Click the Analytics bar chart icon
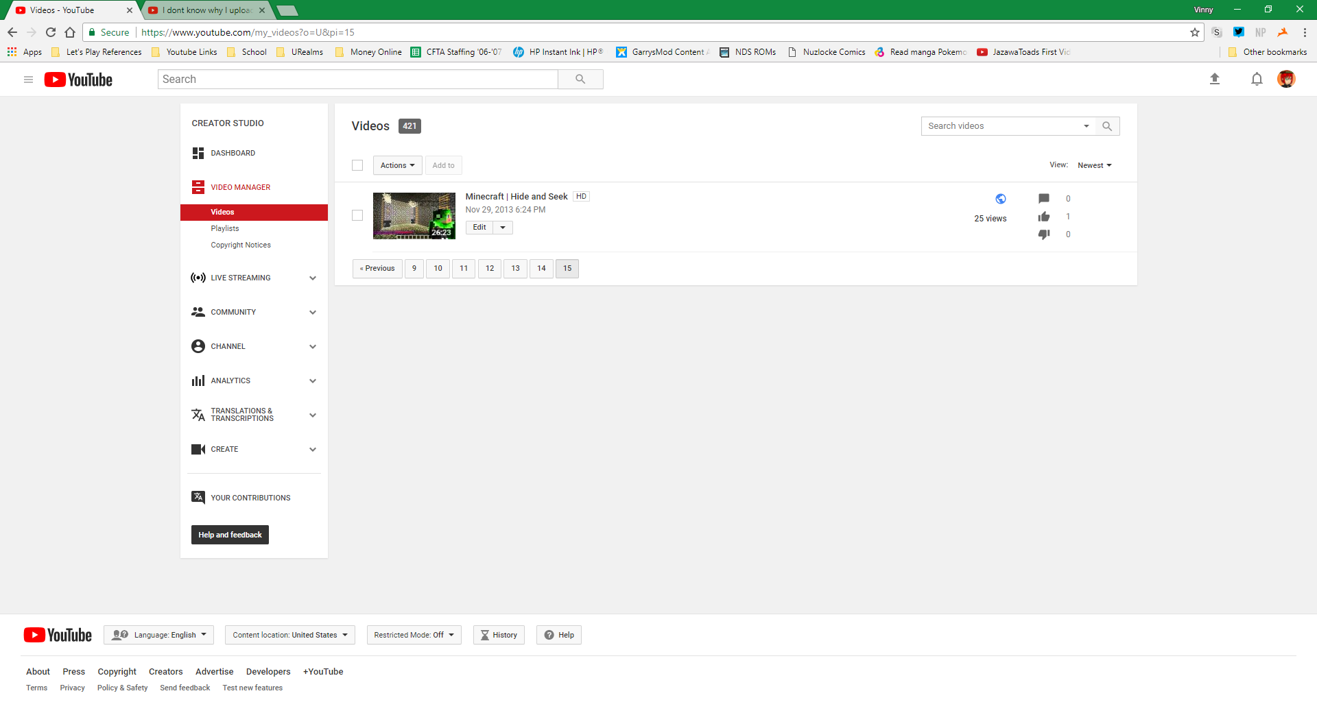1317x713 pixels. (x=198, y=380)
